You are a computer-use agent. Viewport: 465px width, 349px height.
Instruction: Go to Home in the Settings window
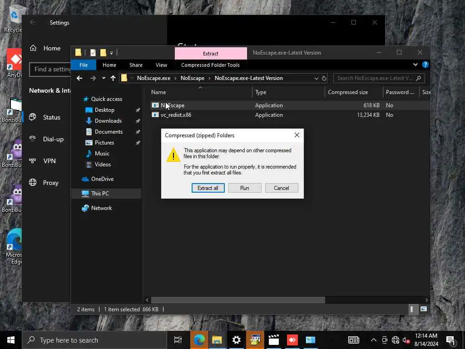pyautogui.click(x=52, y=48)
